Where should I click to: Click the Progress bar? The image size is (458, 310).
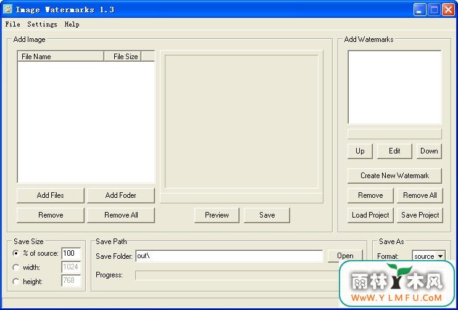click(x=236, y=275)
